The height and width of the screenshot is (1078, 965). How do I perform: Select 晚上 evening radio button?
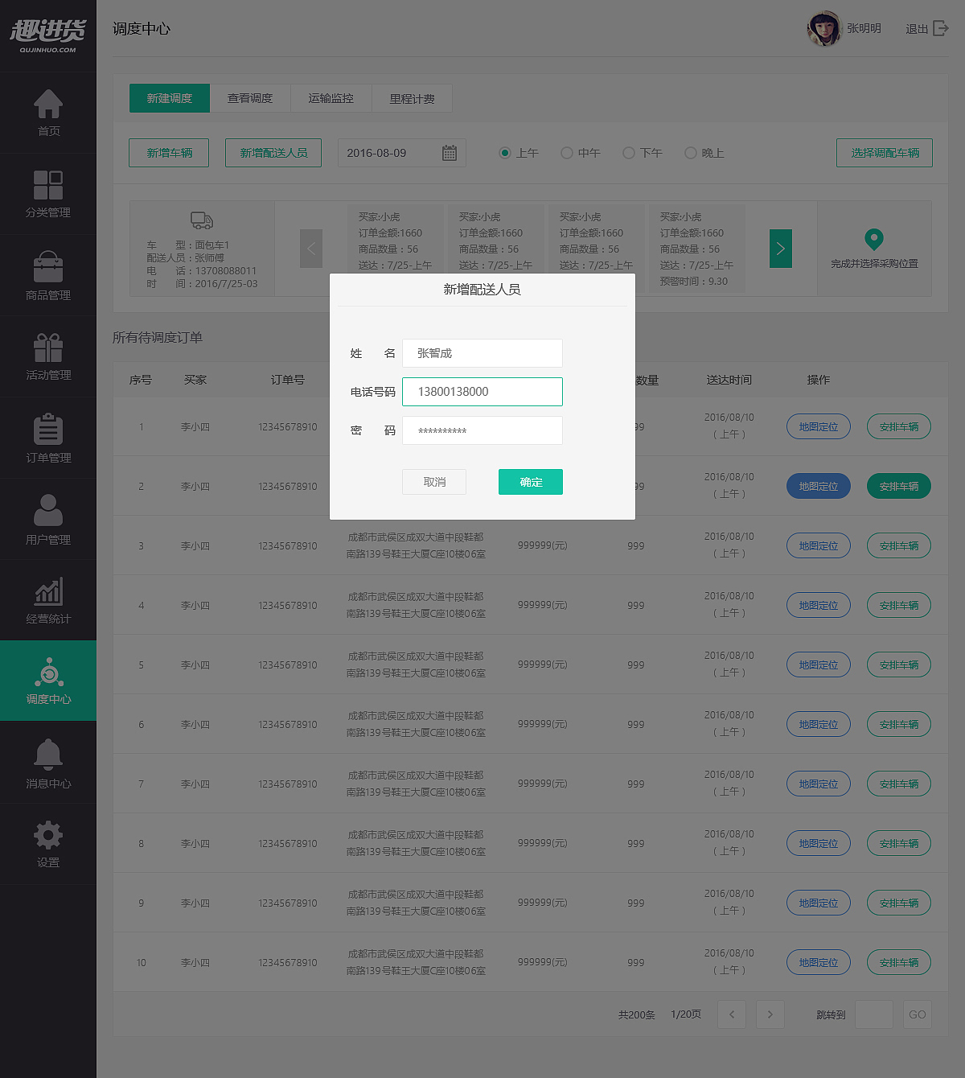point(691,153)
